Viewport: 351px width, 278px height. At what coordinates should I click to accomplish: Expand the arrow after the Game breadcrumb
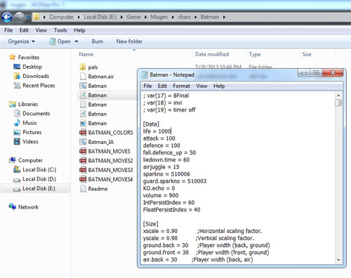(145, 17)
